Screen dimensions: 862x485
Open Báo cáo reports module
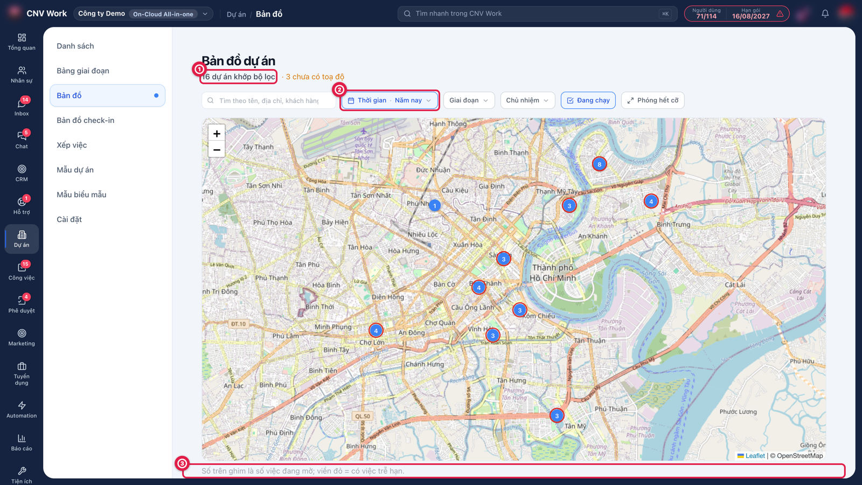tap(22, 443)
